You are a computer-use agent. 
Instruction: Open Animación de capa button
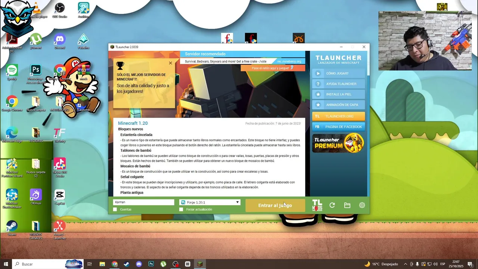point(338,105)
